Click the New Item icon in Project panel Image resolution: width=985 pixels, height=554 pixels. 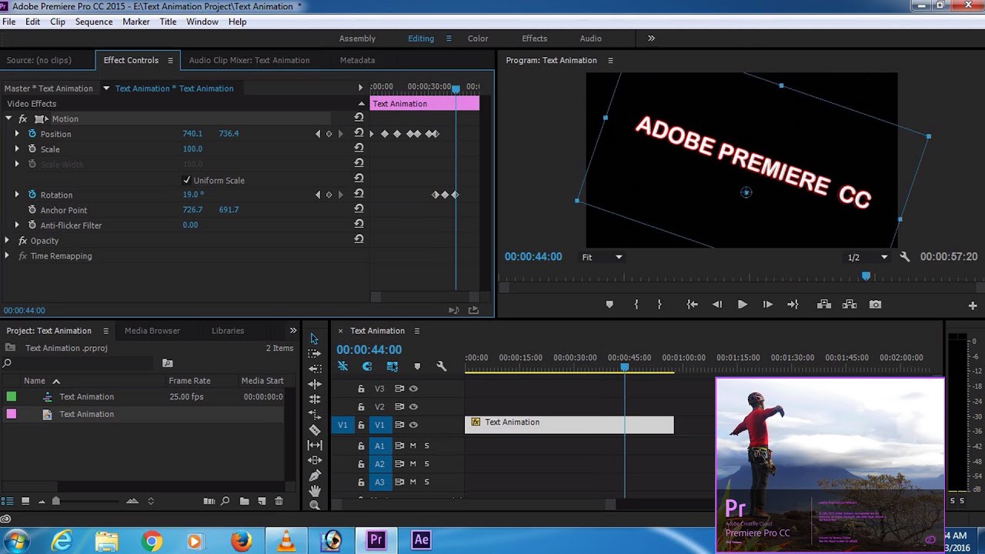pyautogui.click(x=262, y=501)
